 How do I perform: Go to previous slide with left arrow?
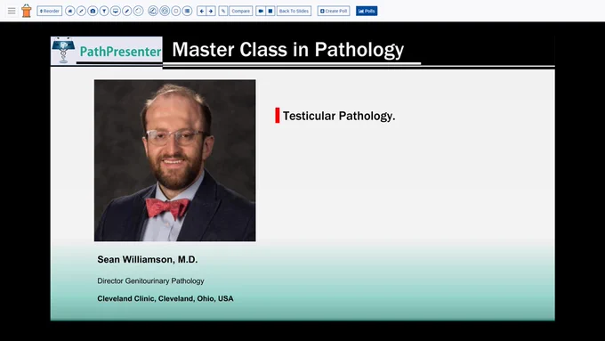point(201,11)
